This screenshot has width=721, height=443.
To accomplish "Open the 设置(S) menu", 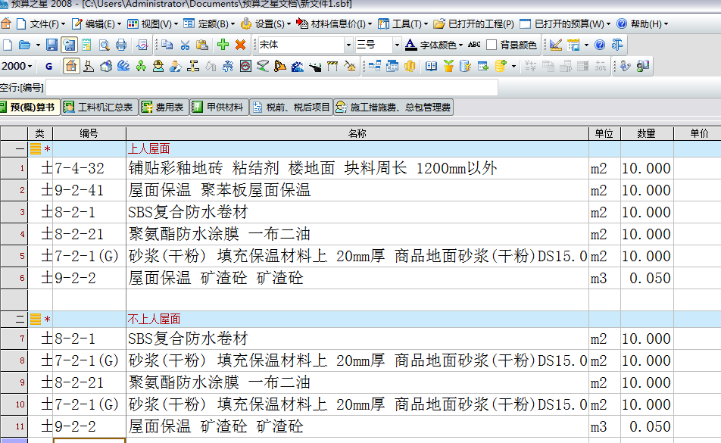I will pos(266,24).
